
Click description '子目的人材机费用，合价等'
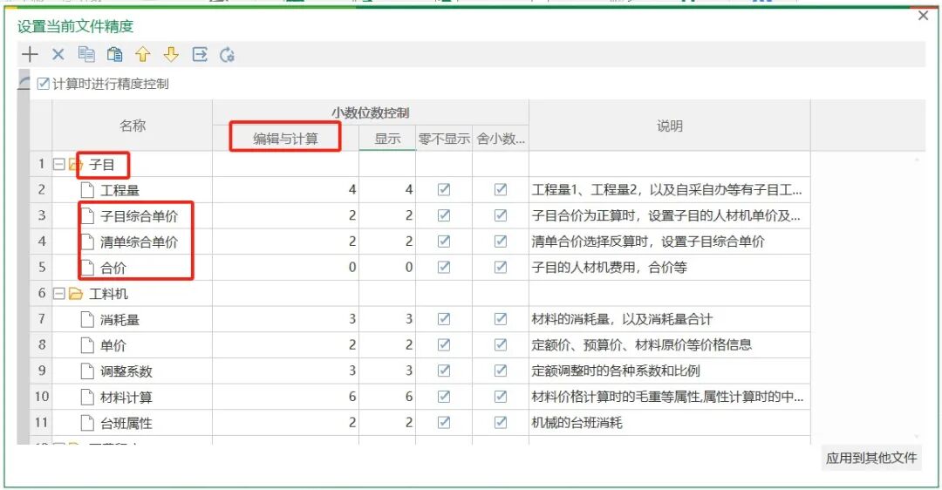[x=609, y=267]
